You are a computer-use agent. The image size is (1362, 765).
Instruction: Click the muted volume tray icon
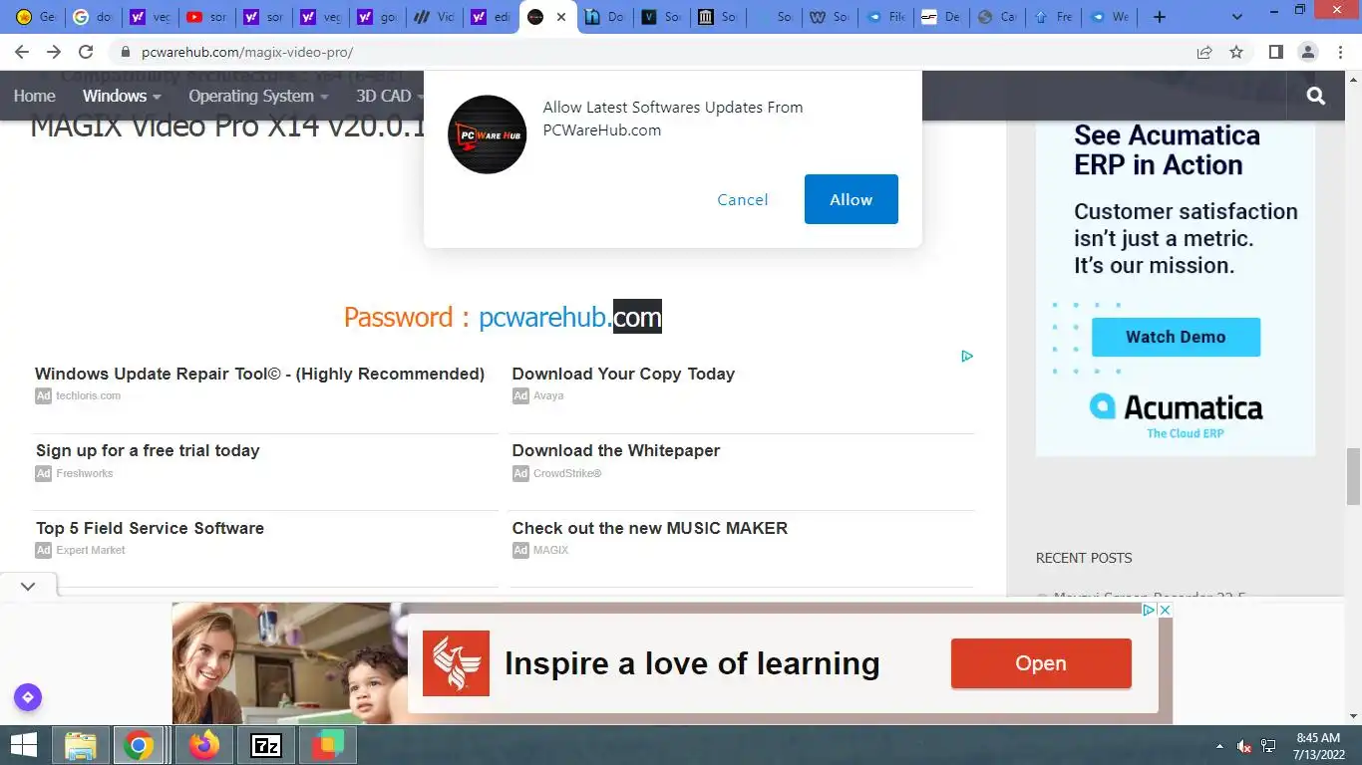1244,746
